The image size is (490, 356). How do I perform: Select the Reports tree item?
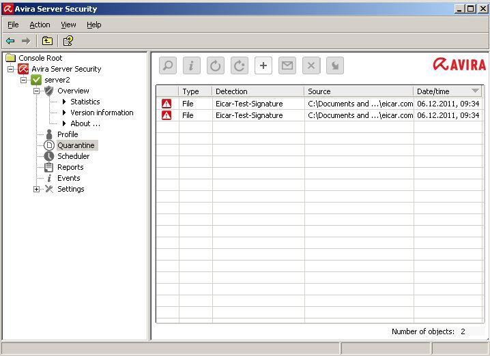point(70,167)
